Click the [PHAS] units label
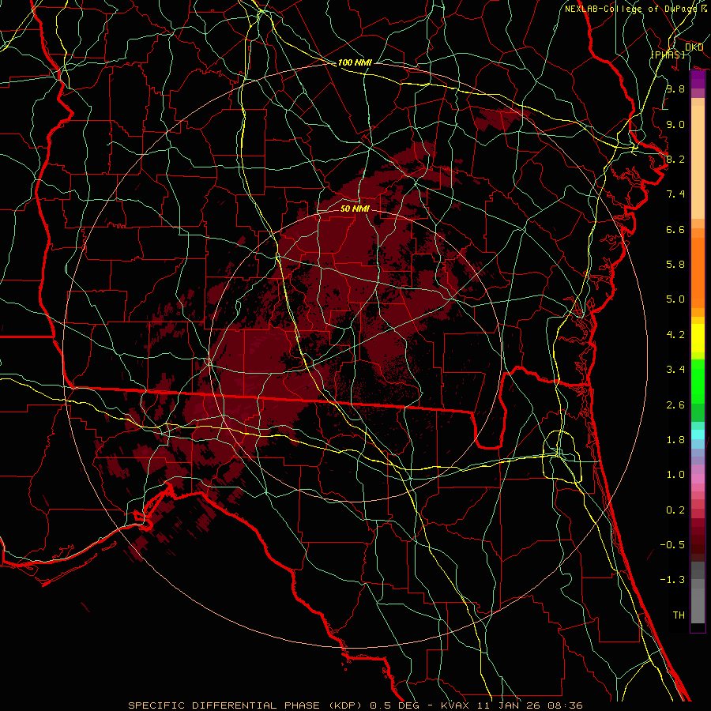Image resolution: width=711 pixels, height=711 pixels. click(668, 55)
